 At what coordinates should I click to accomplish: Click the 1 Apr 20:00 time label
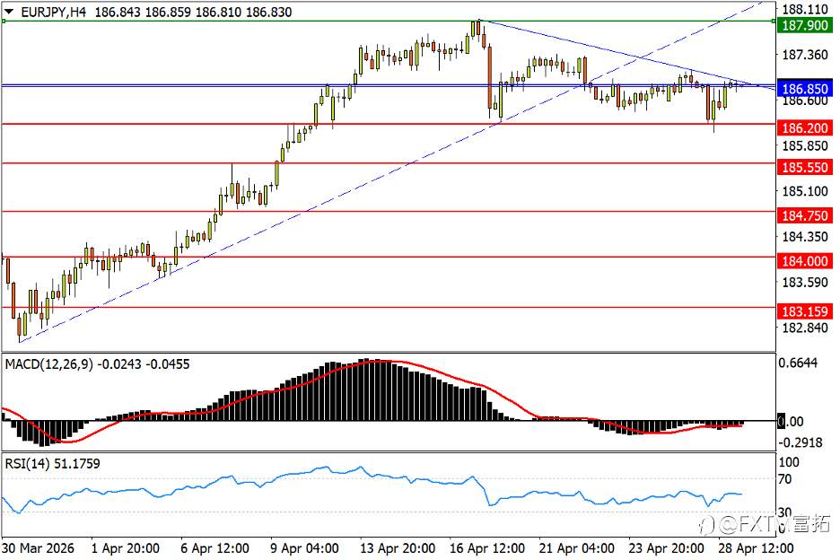pyautogui.click(x=126, y=548)
